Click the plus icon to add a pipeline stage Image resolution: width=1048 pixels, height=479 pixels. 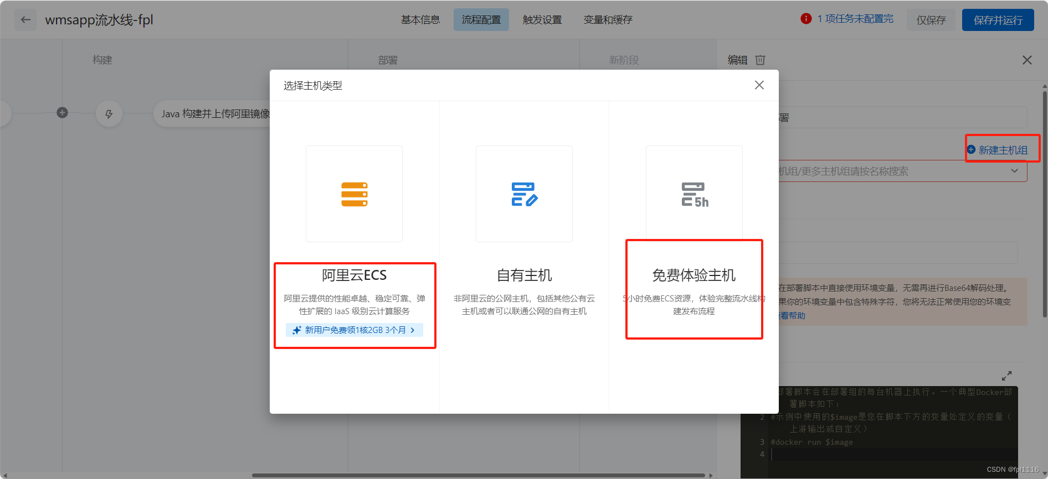pos(62,113)
